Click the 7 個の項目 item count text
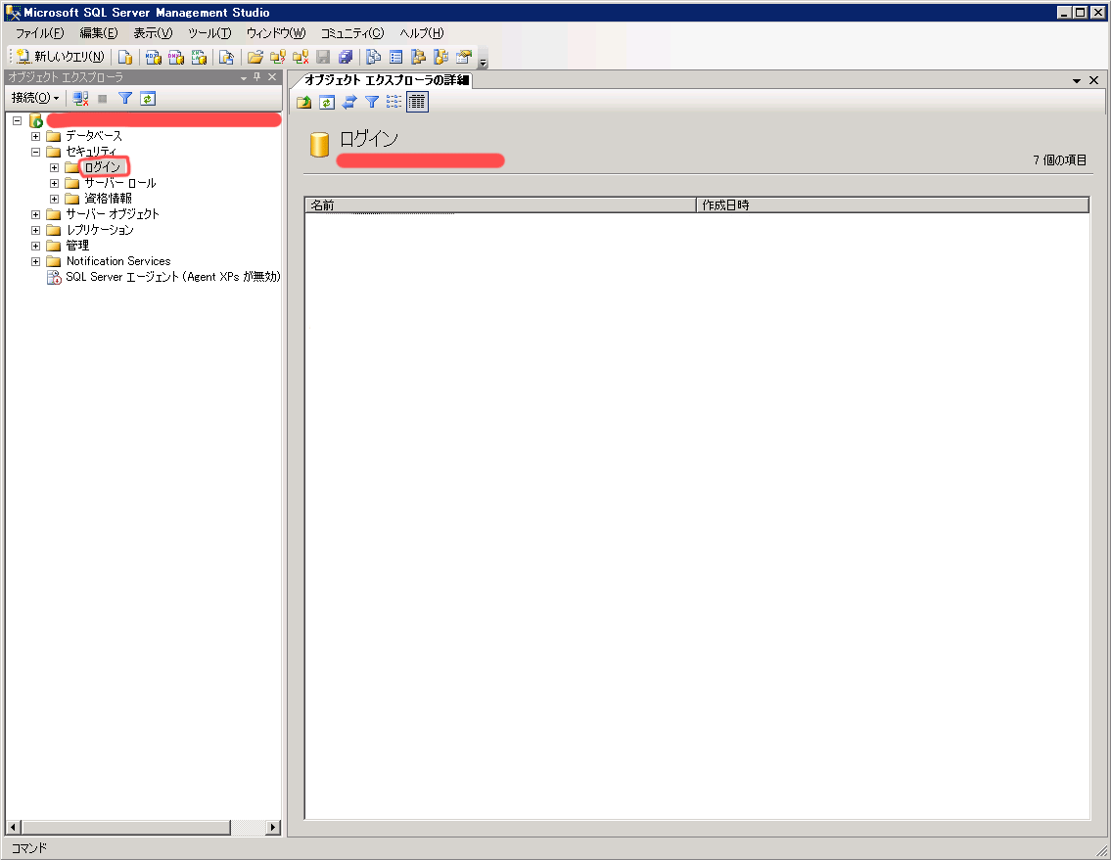The height and width of the screenshot is (860, 1111). pyautogui.click(x=1059, y=160)
